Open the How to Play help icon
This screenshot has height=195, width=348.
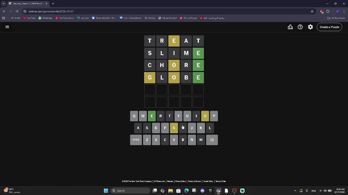300,27
